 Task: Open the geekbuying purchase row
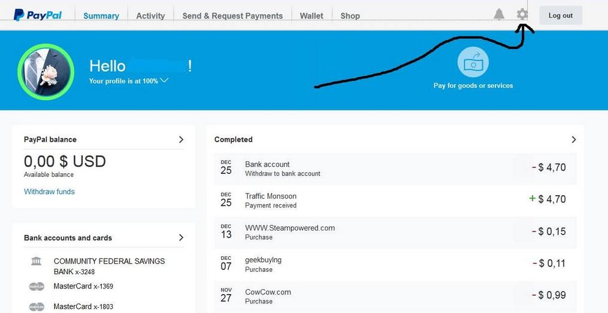click(x=395, y=264)
